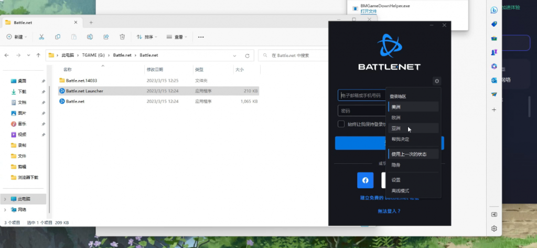Click the blue tag shopping sidebar icon
The image size is (537, 248).
tap(494, 24)
